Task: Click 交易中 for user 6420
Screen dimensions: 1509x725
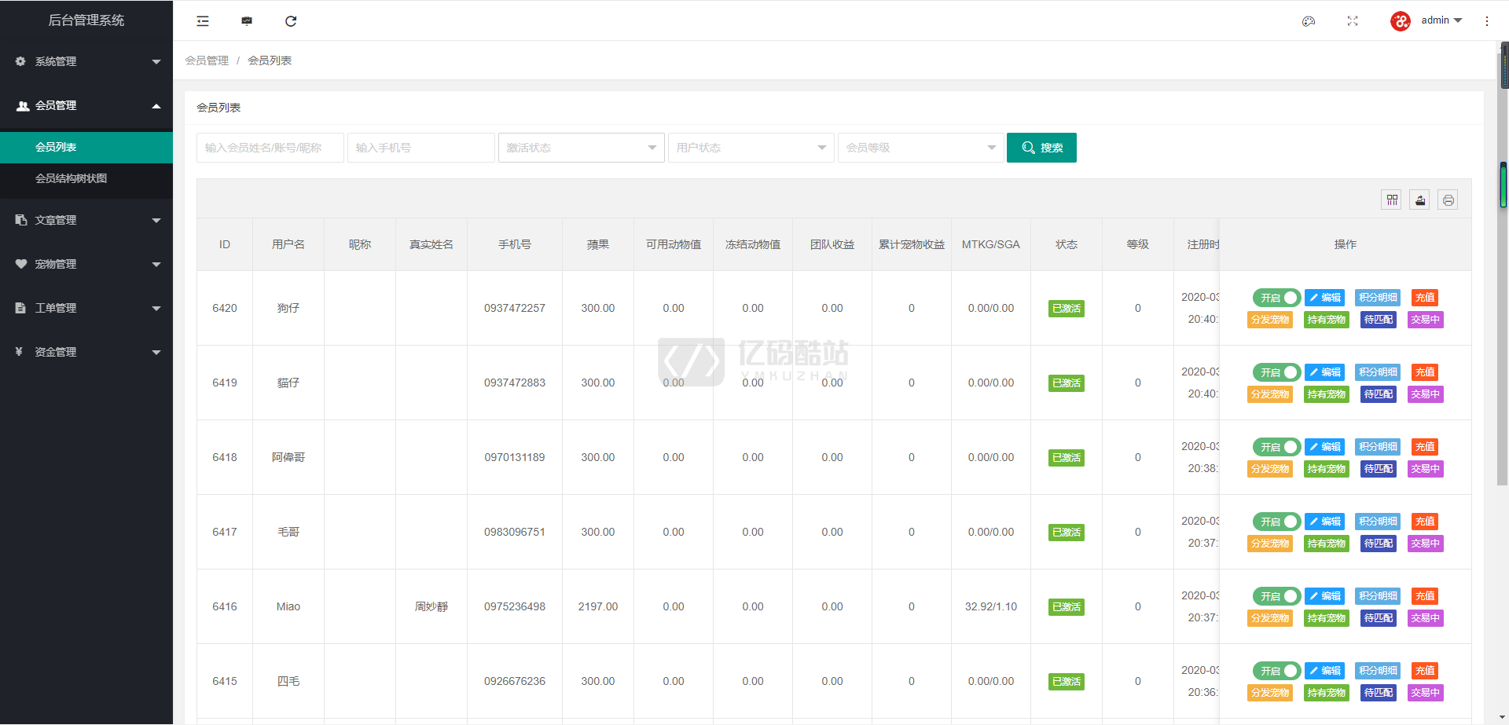Action: tap(1425, 320)
